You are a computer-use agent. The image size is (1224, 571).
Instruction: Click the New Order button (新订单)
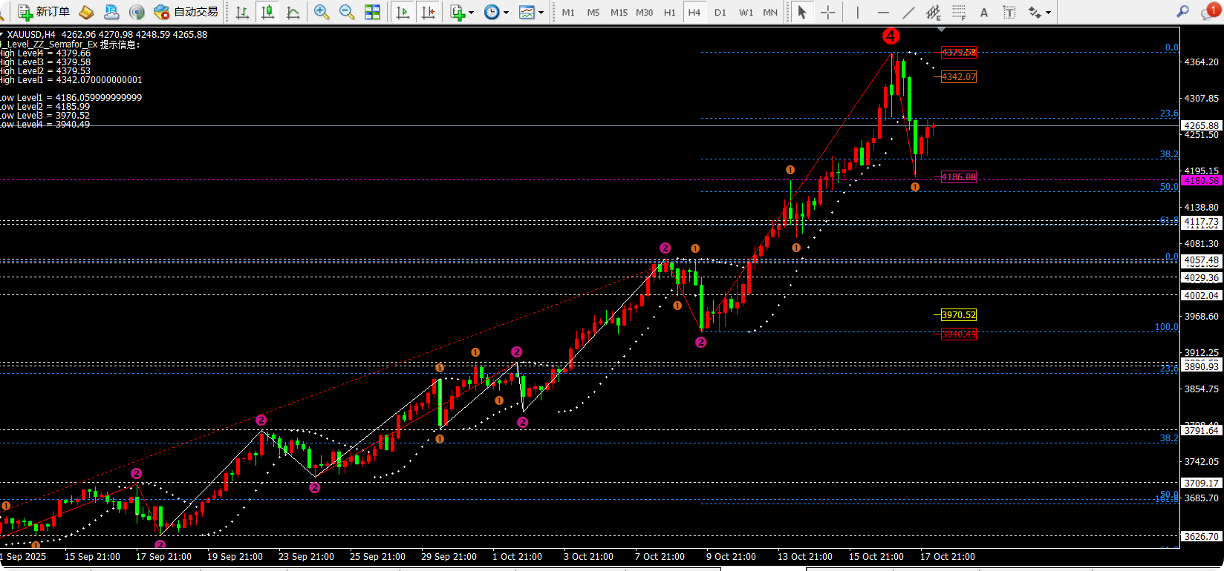tap(44, 12)
